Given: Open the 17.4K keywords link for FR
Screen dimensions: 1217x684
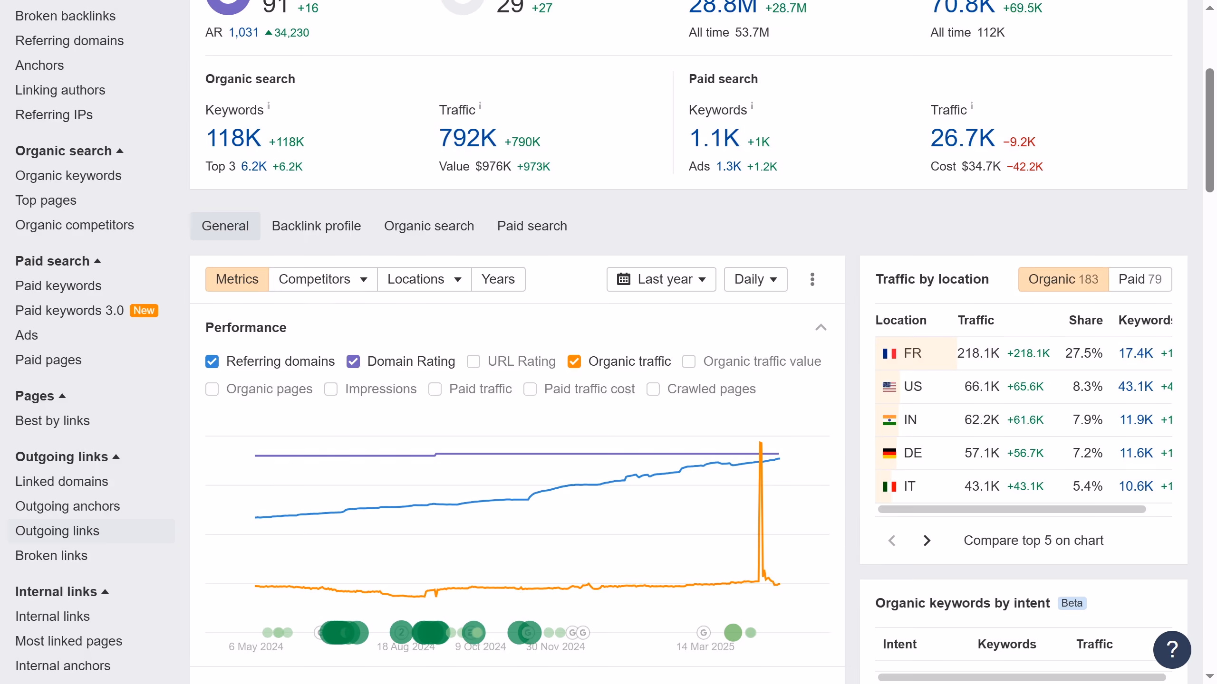Looking at the screenshot, I should tap(1135, 353).
